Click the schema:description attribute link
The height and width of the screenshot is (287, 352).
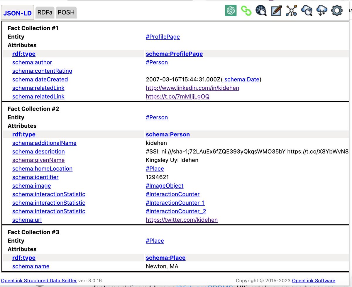[38, 151]
